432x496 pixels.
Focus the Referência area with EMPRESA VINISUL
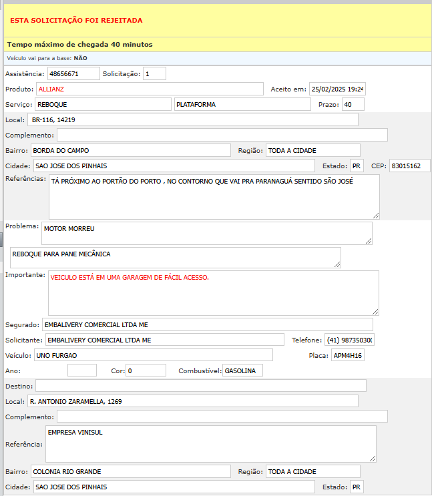210,444
